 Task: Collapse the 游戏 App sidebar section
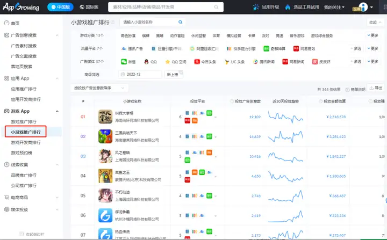click(x=57, y=111)
